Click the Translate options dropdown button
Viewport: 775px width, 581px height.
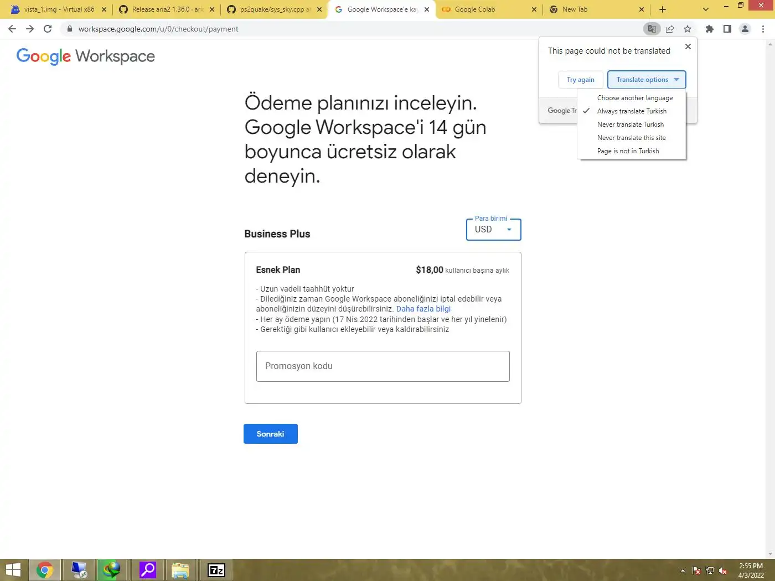[647, 80]
